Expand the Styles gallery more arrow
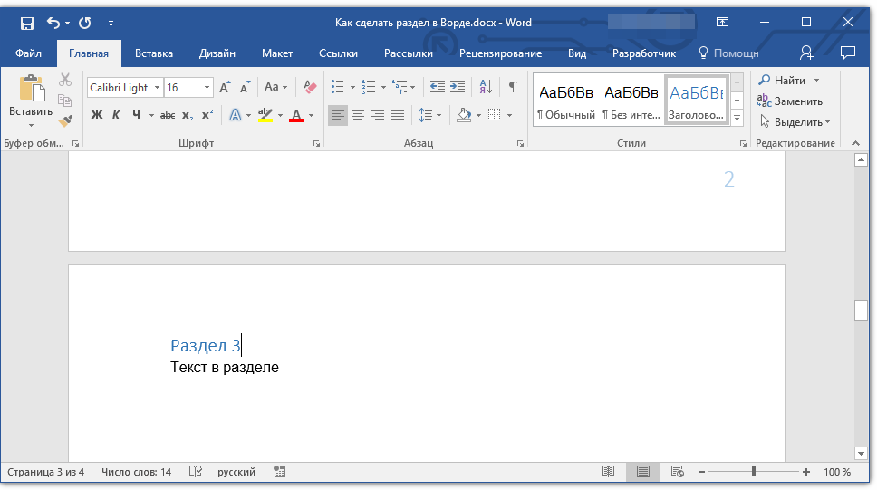 [x=737, y=119]
